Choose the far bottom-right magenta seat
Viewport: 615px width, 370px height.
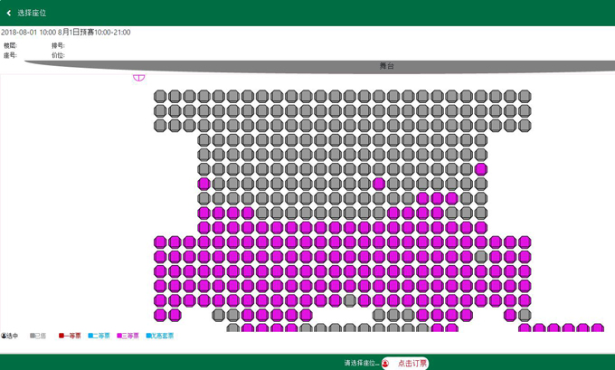[597, 329]
